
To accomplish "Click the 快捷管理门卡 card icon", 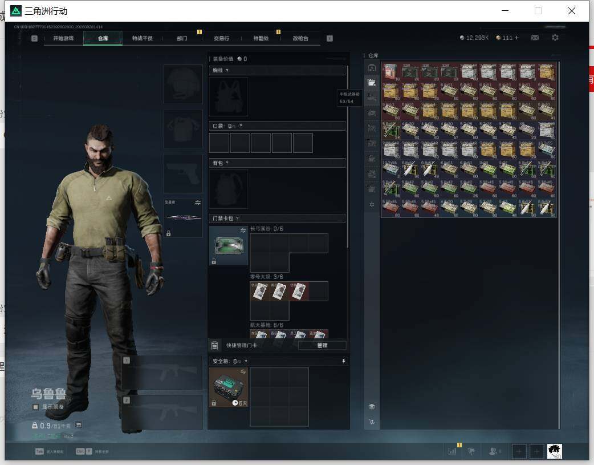I will click(214, 345).
